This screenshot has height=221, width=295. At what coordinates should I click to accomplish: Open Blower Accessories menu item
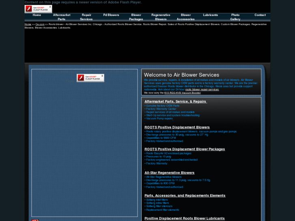tap(185, 17)
